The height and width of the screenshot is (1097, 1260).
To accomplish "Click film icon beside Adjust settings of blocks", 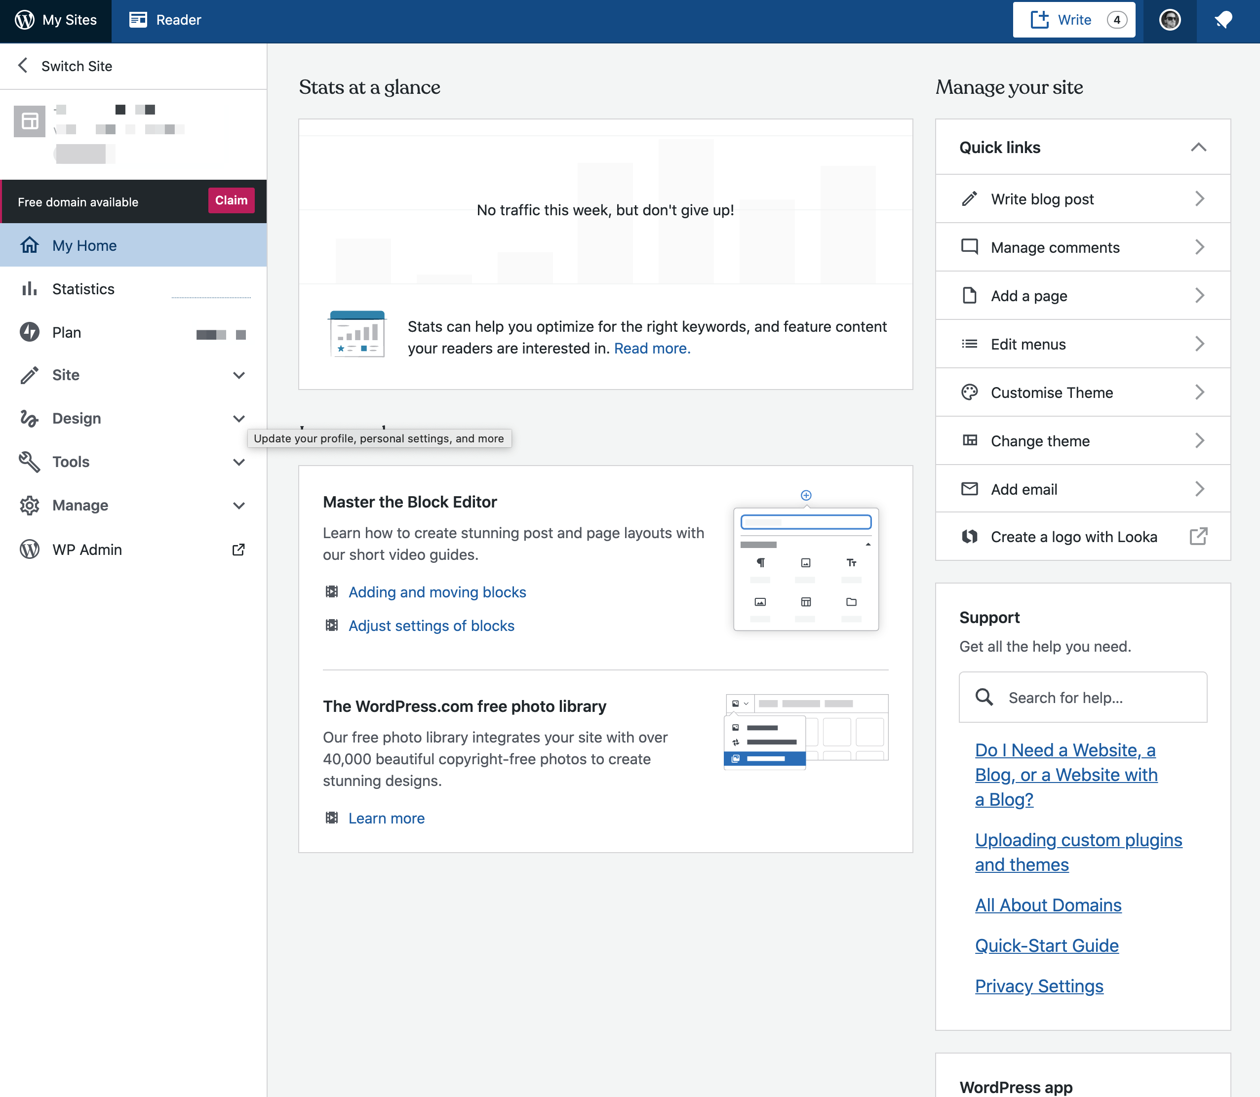I will tap(332, 625).
